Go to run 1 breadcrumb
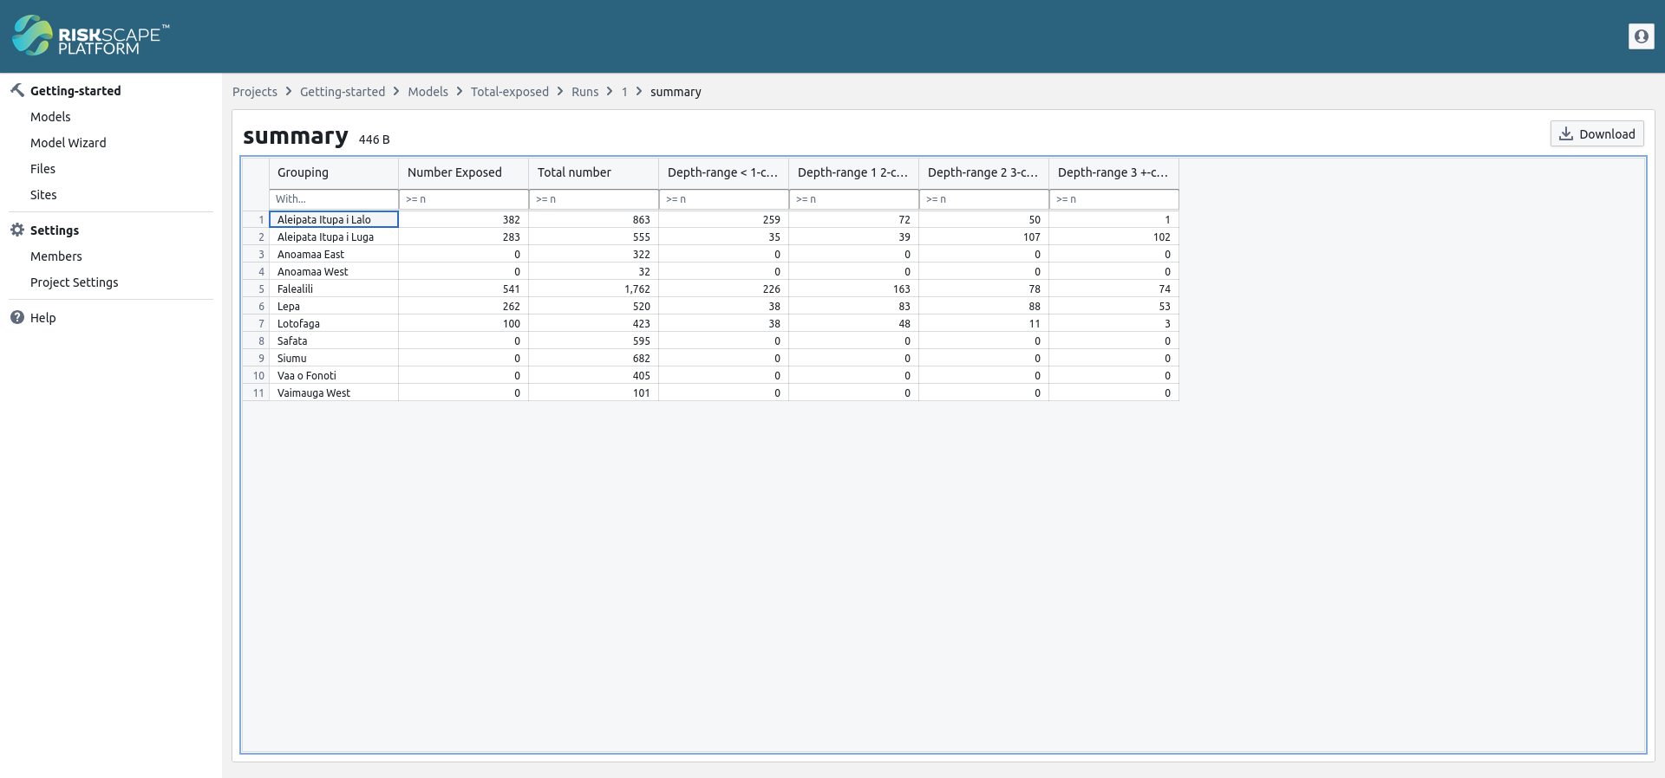This screenshot has height=778, width=1665. (624, 92)
